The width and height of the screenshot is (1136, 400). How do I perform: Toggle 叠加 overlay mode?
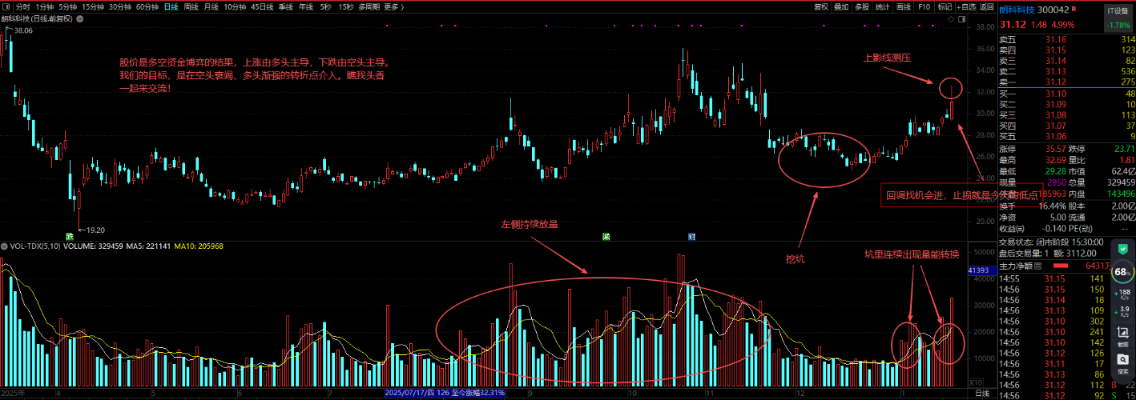841,6
